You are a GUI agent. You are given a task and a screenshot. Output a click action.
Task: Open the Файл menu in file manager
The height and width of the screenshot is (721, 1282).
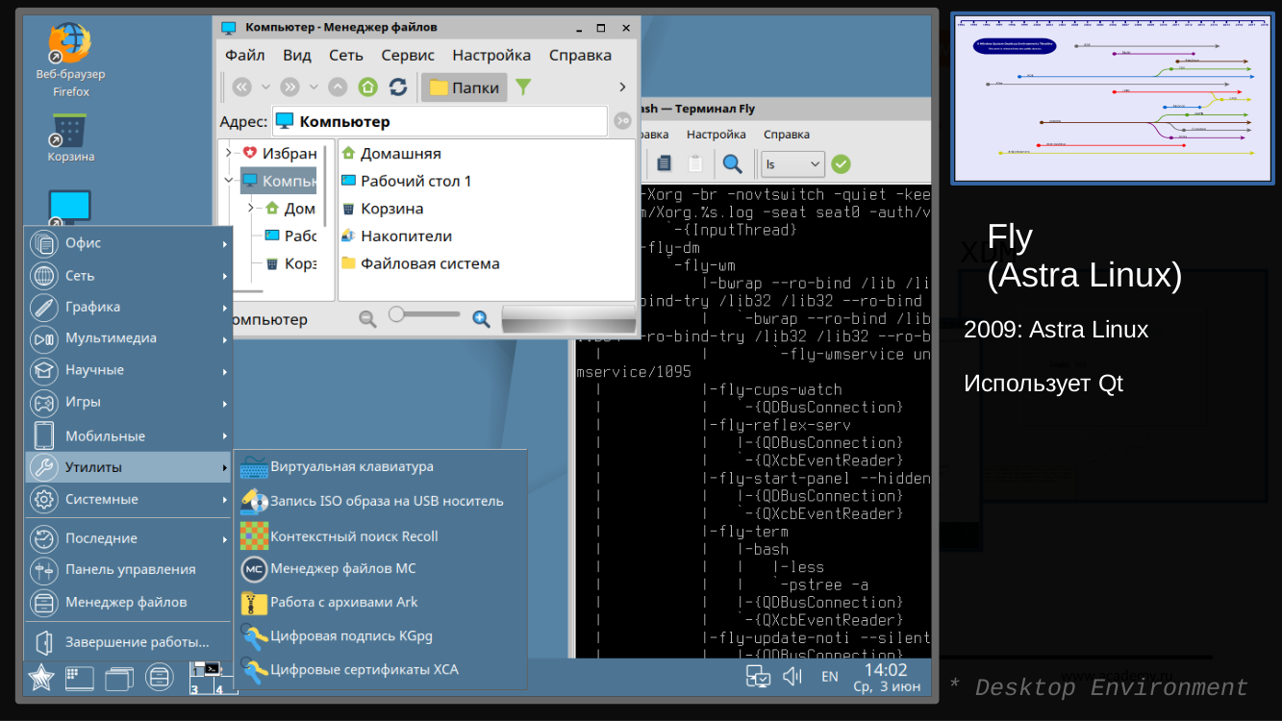244,55
